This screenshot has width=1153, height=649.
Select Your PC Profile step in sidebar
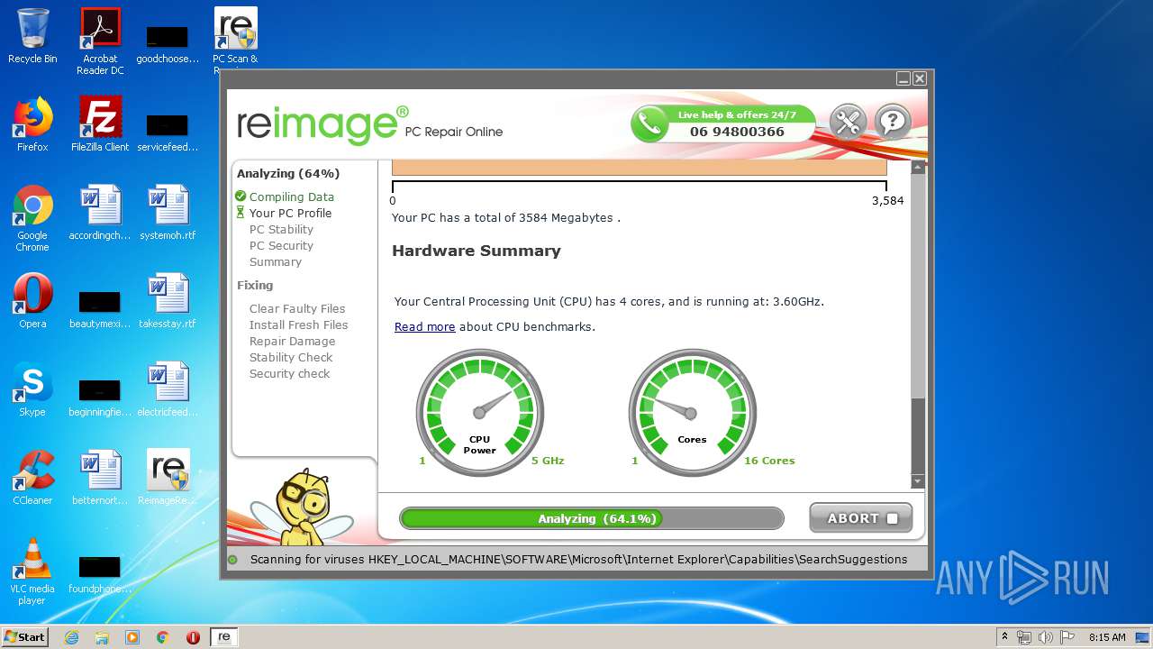[290, 213]
